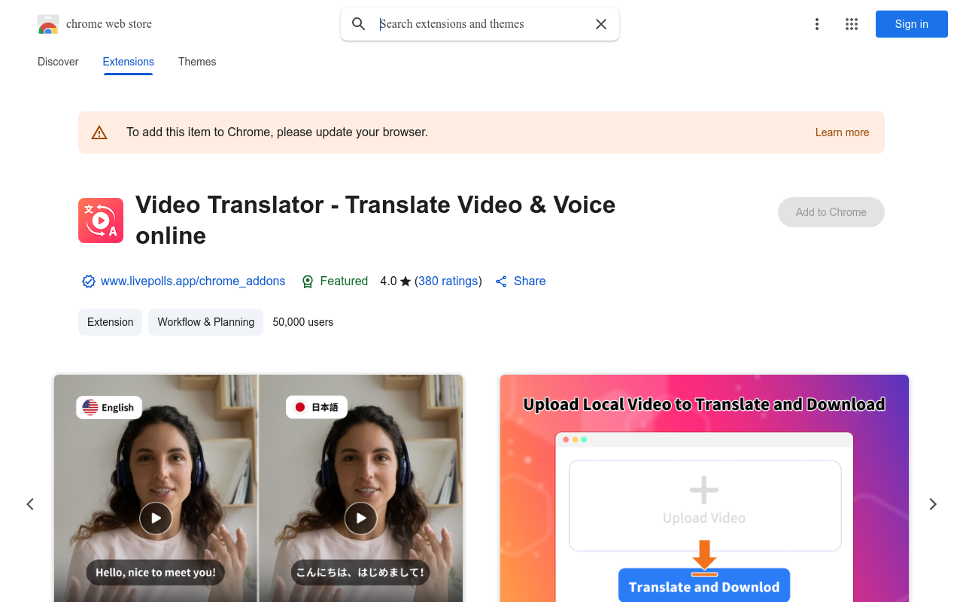Click the Workflow & Planning chip
The height and width of the screenshot is (602, 963).
click(205, 322)
